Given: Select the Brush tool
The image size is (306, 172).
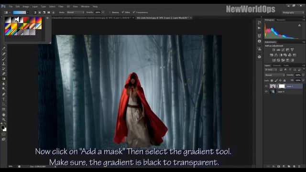Looking at the screenshot, I should (3, 59).
